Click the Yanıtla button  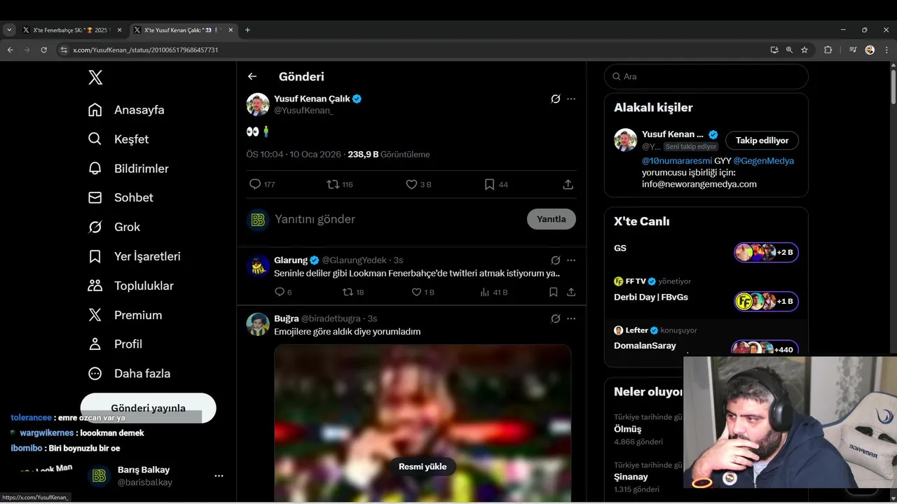[x=552, y=219]
